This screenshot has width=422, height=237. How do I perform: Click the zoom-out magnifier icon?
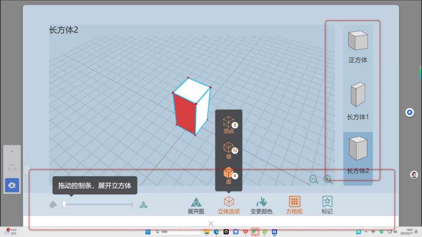(x=313, y=179)
